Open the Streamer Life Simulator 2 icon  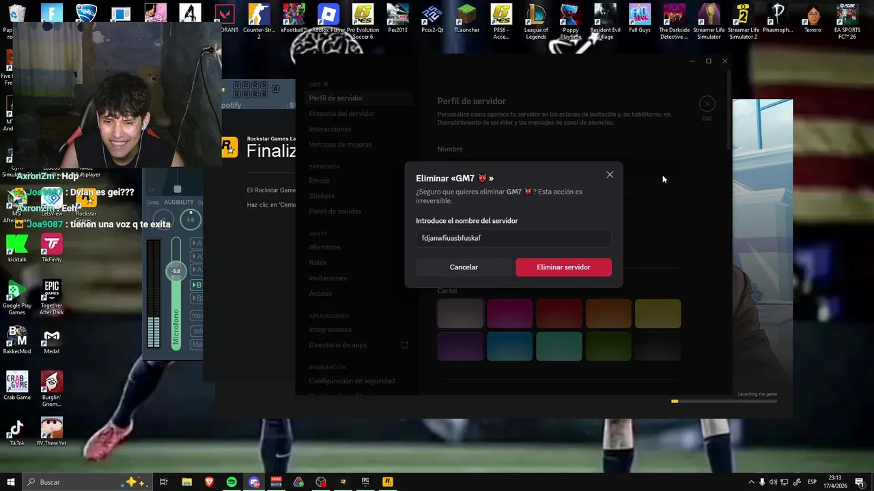pyautogui.click(x=743, y=22)
